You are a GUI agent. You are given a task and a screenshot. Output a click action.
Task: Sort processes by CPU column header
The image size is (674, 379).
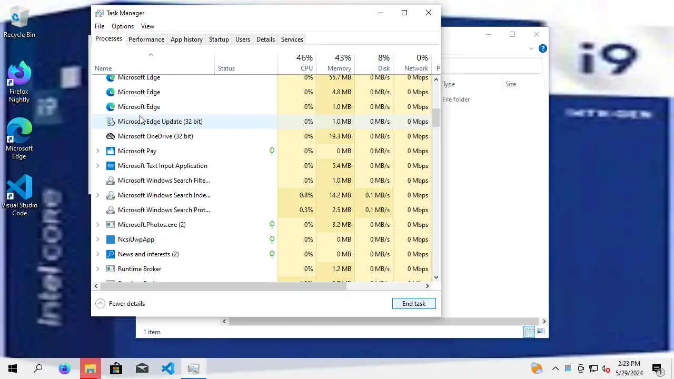pos(297,63)
